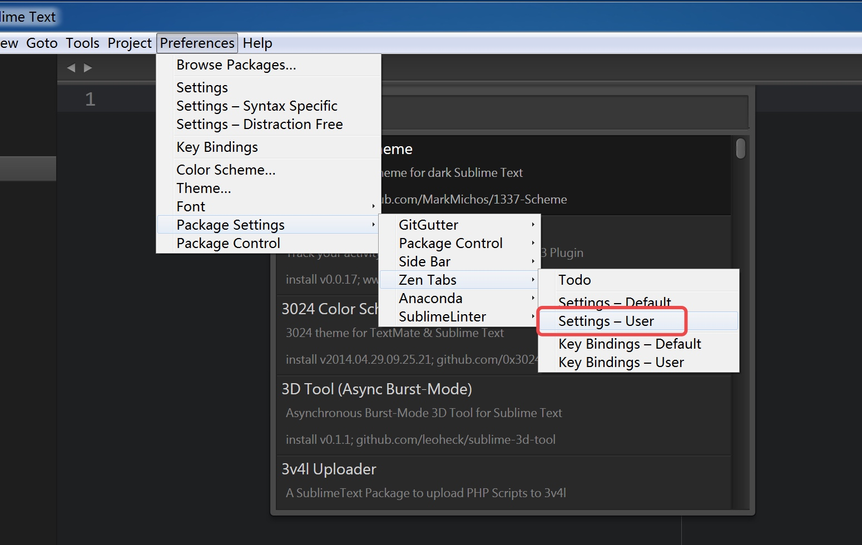Expand the Zen Tabs submenu
The image size is (862, 545).
[459, 280]
